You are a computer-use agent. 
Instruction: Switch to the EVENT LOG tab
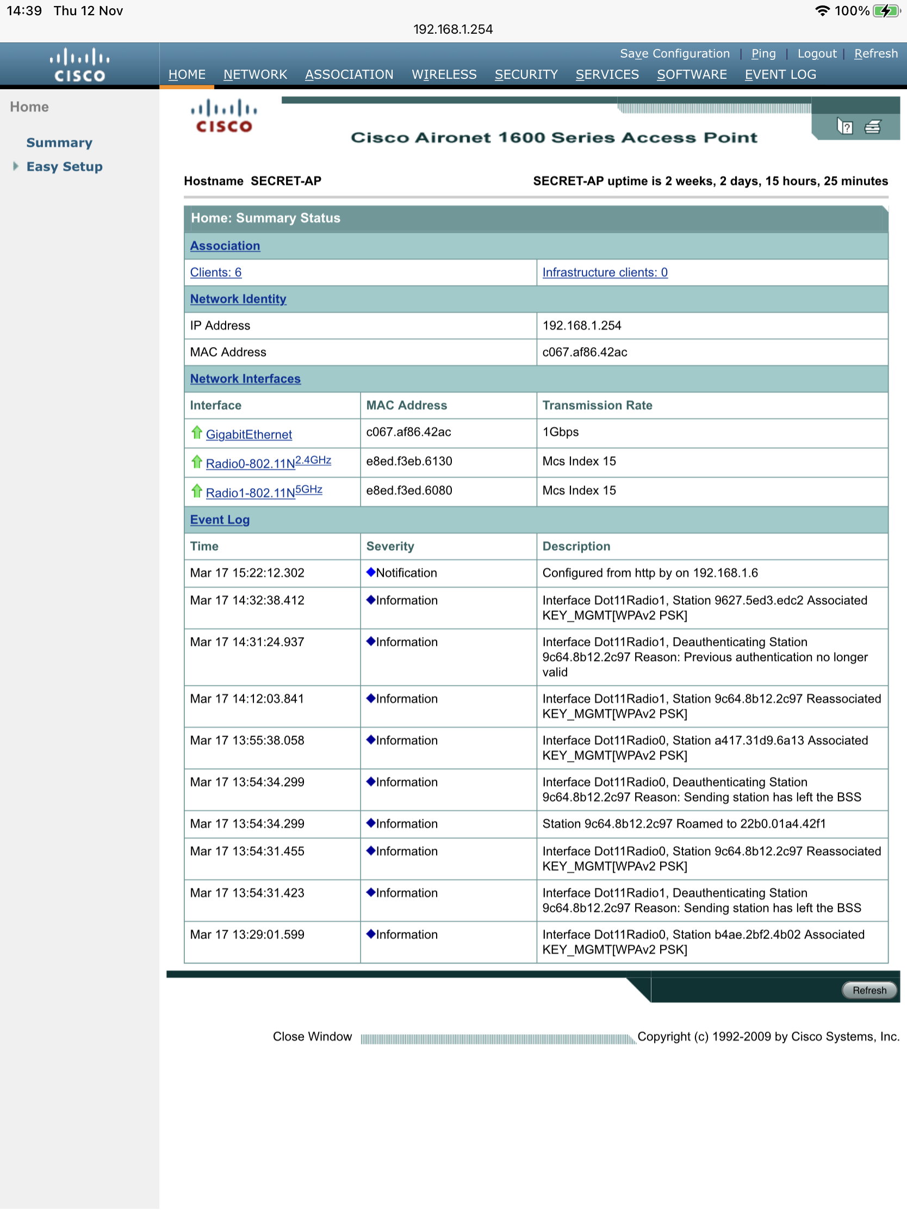coord(780,75)
